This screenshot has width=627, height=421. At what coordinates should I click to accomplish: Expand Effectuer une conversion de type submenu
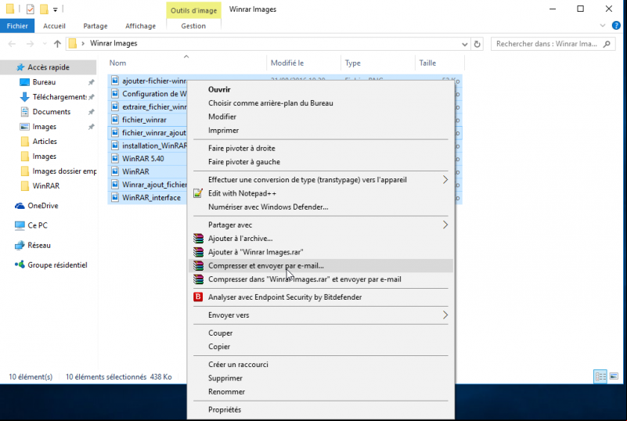(445, 180)
